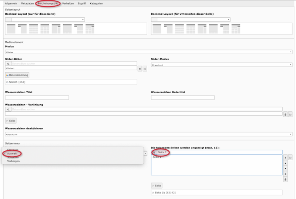This screenshot has height=199, width=296.
Task: Click the Slider-Bilder record search field
Action: 74,64
